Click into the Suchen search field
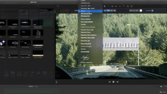The height and width of the screenshot is (94, 167). (46, 10)
